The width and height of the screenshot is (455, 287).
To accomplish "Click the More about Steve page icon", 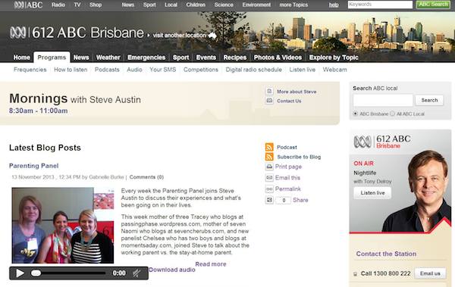I will pyautogui.click(x=269, y=92).
